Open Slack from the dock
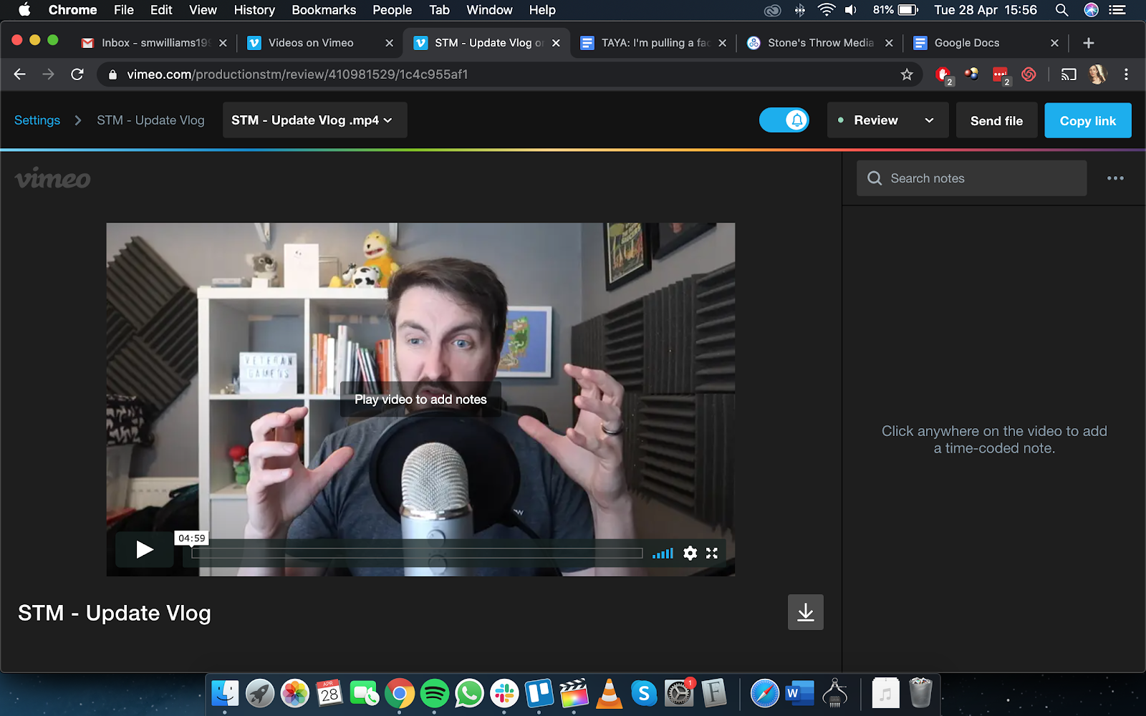1146x716 pixels. pyautogui.click(x=504, y=693)
